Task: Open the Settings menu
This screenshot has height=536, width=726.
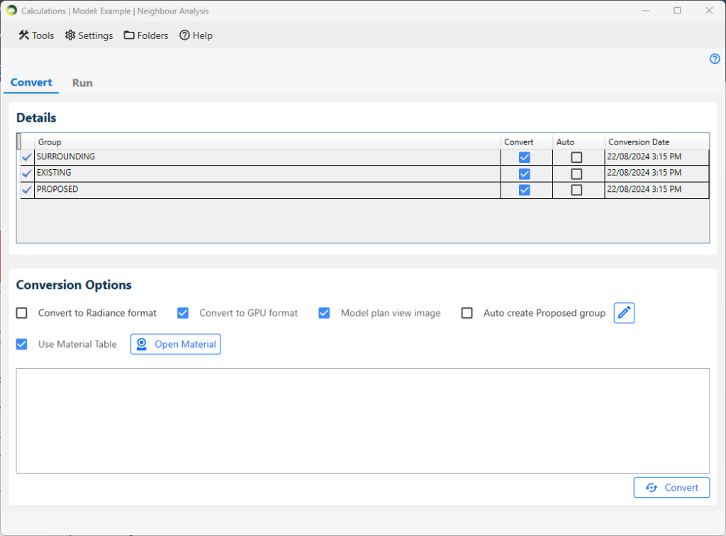Action: pos(89,35)
